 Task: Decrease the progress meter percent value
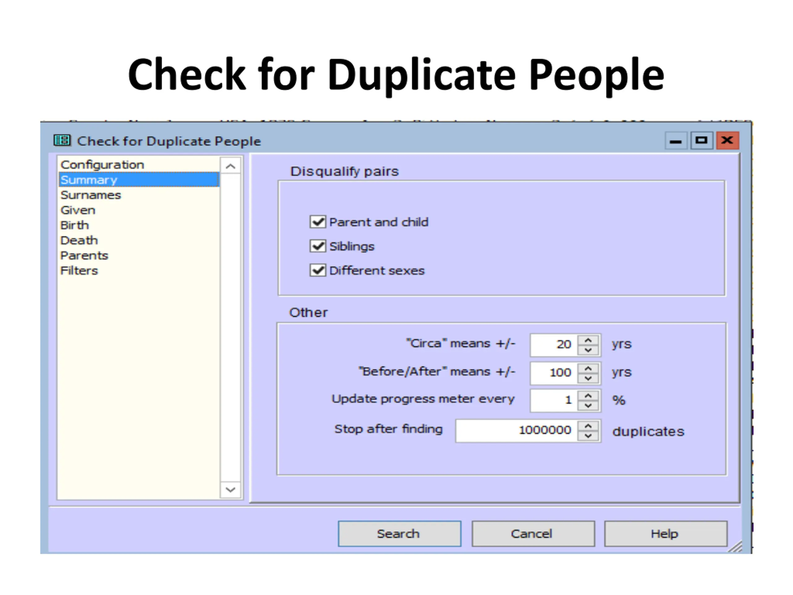pos(588,405)
